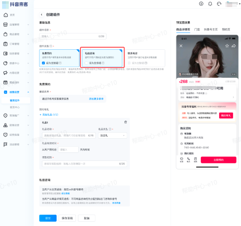Image resolution: width=241 pixels, height=226 pixels.
Task: Check disabled 设为主按钮 under 联系电话
Action: point(129,63)
